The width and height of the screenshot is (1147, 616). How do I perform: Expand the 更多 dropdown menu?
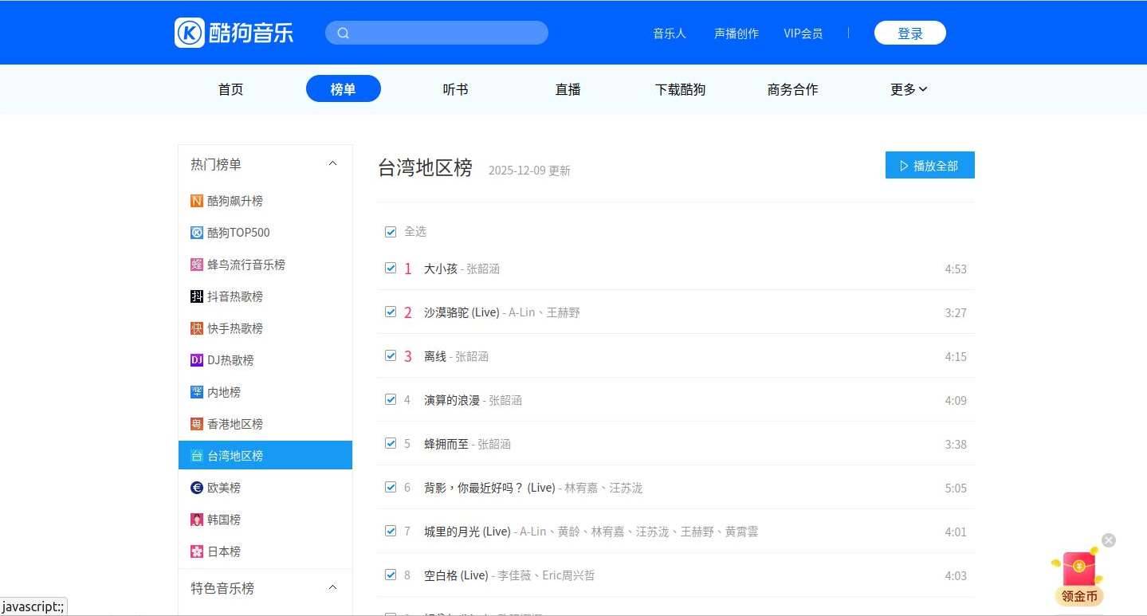[x=909, y=89]
